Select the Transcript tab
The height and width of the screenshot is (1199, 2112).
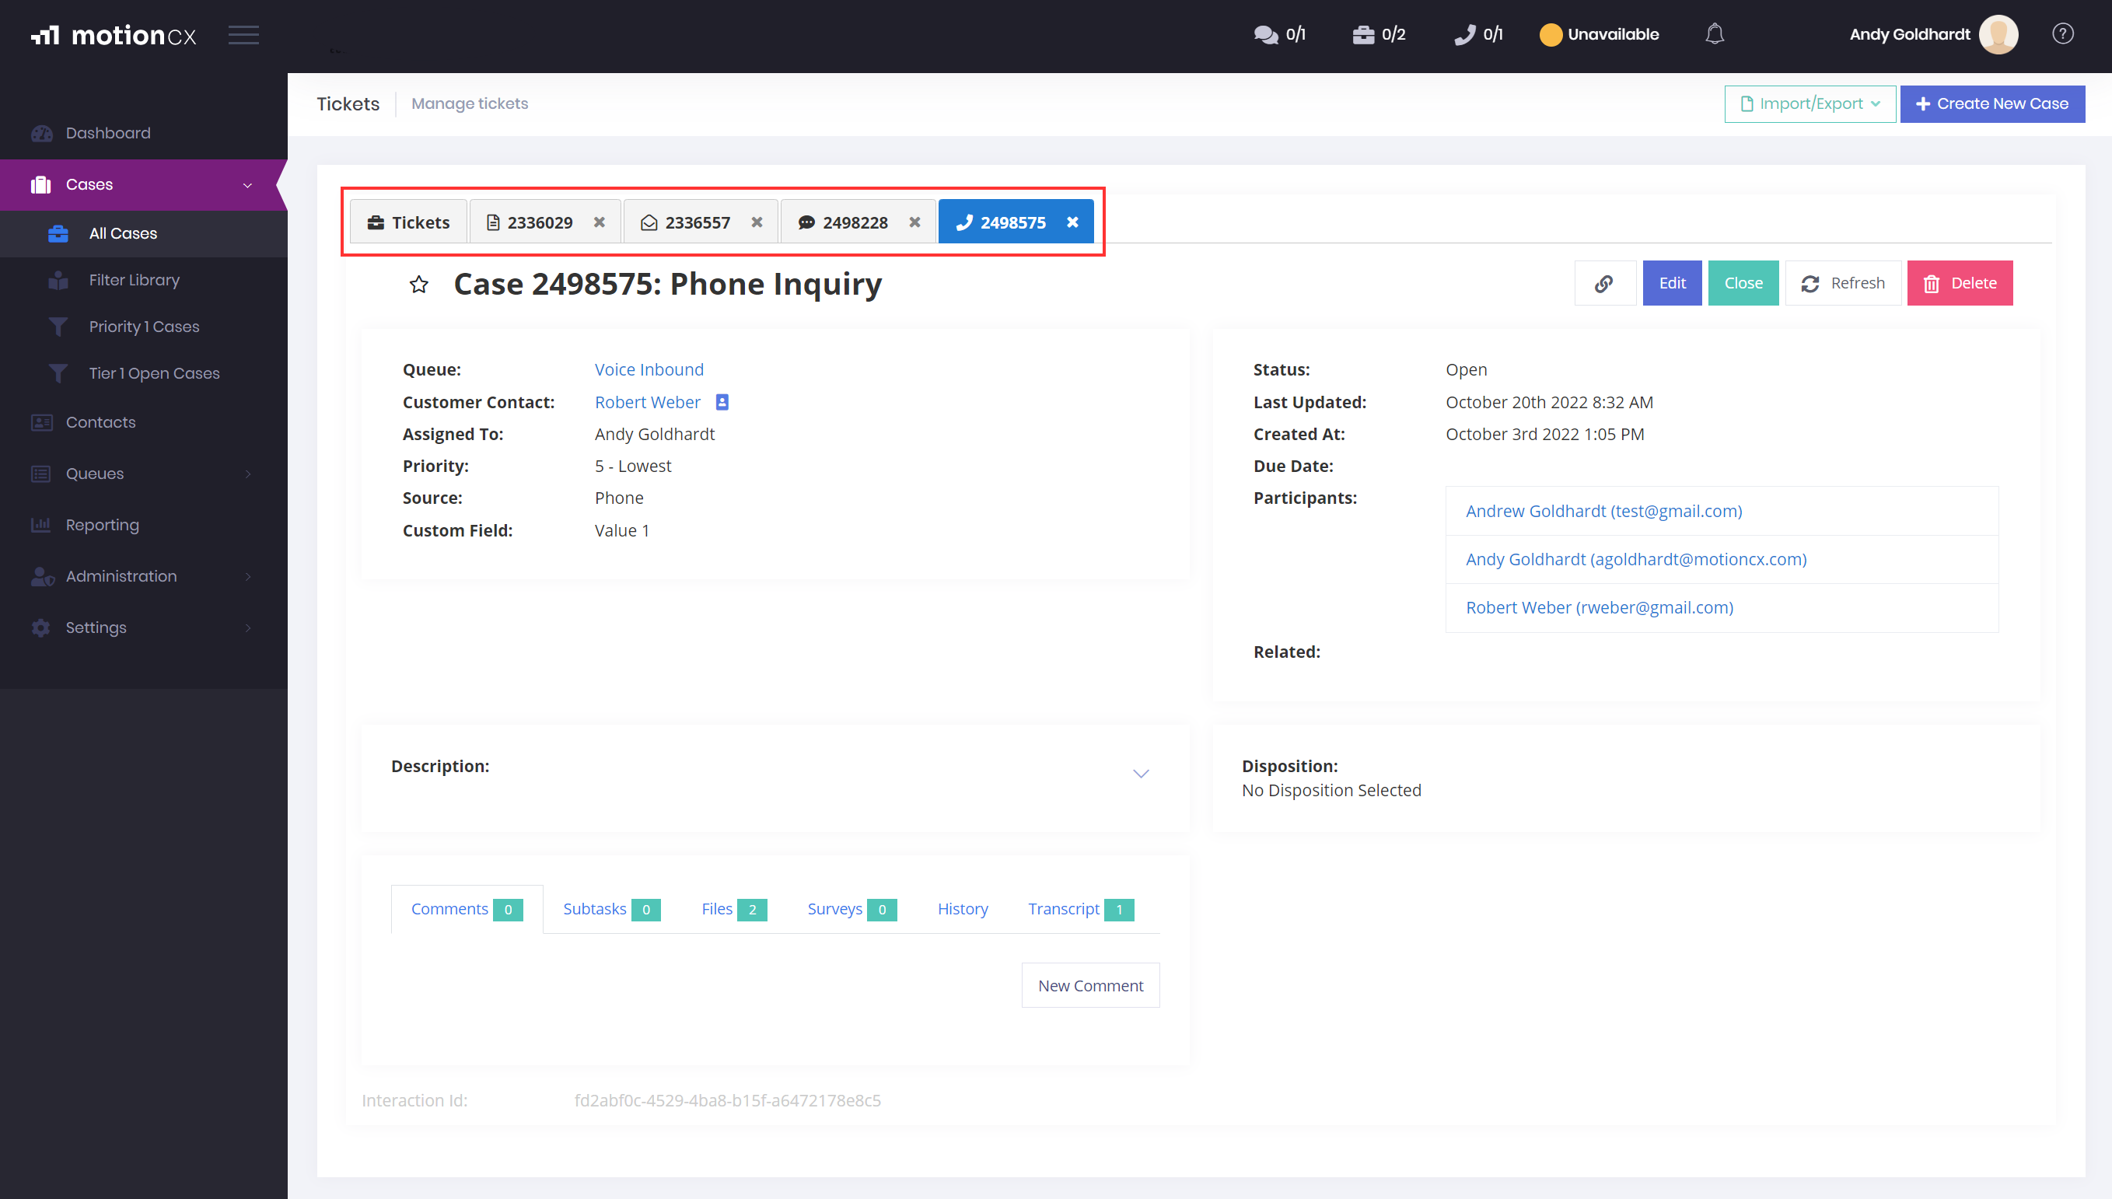1080,909
